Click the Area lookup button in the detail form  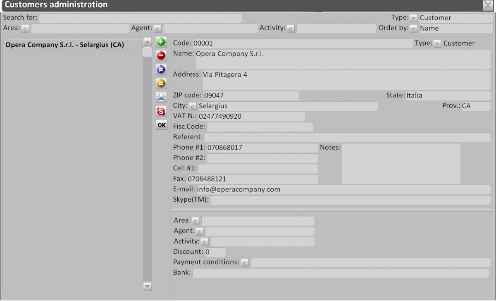(196, 221)
